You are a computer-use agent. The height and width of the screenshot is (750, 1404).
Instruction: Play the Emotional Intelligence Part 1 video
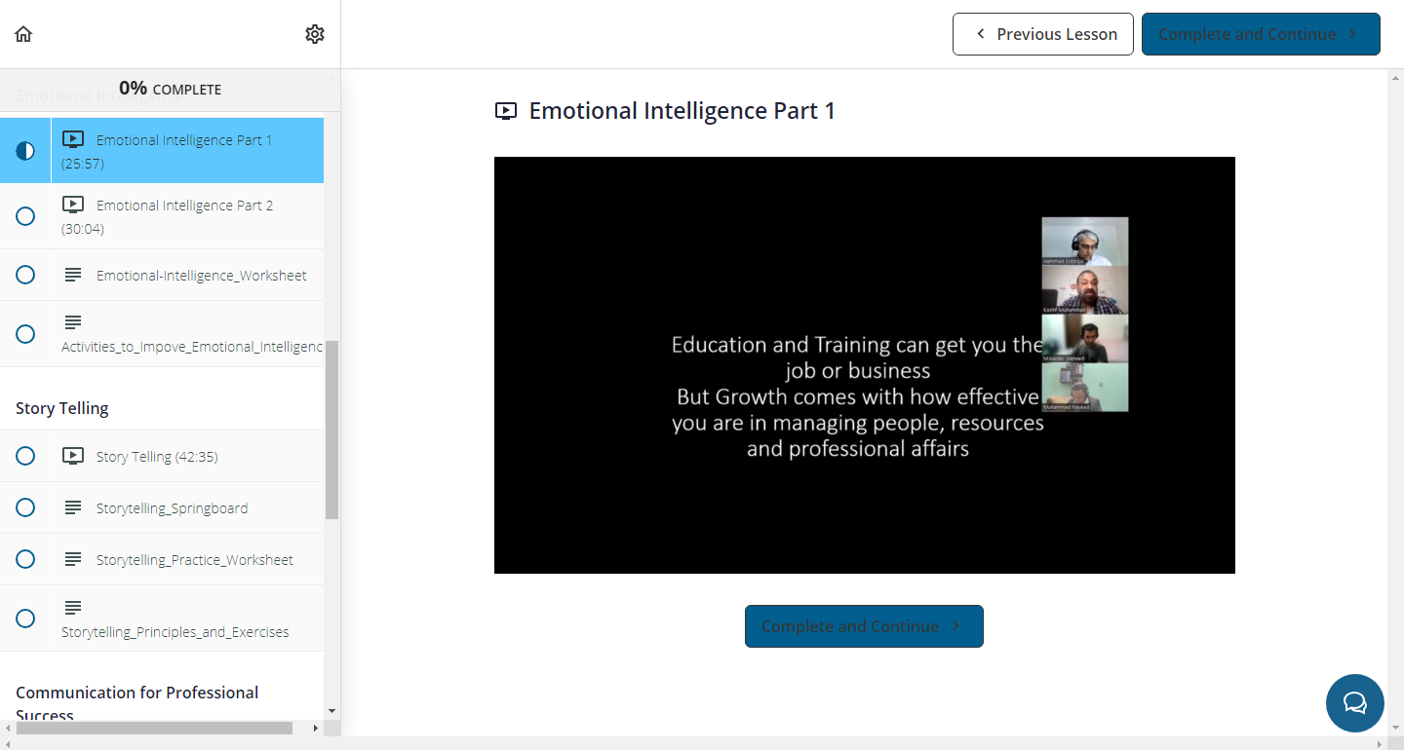(865, 365)
